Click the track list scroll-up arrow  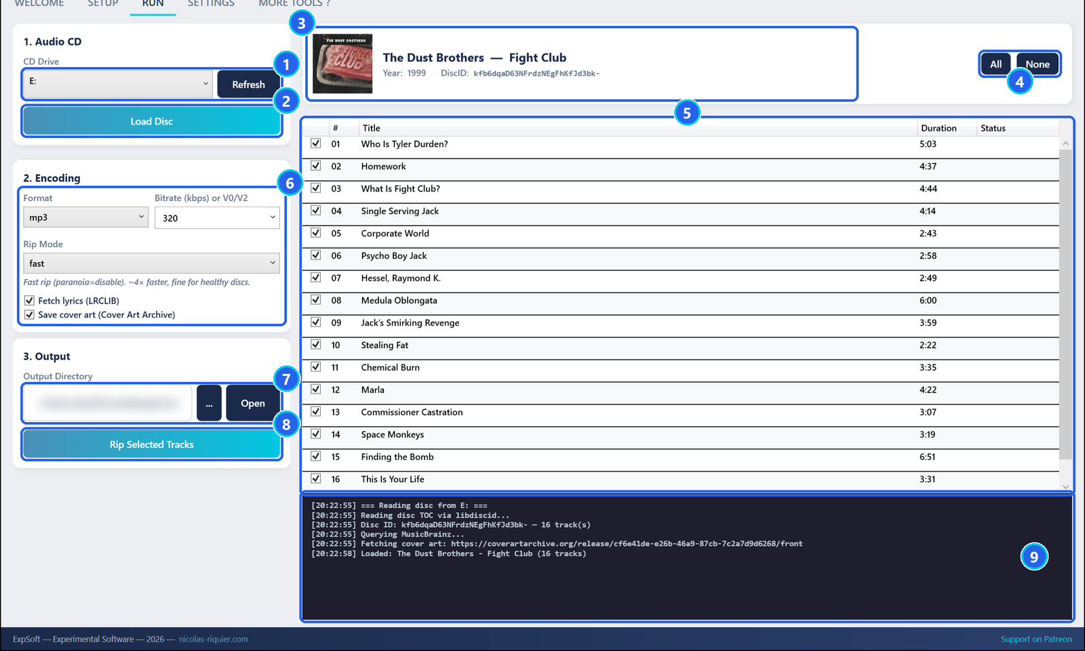(1065, 143)
